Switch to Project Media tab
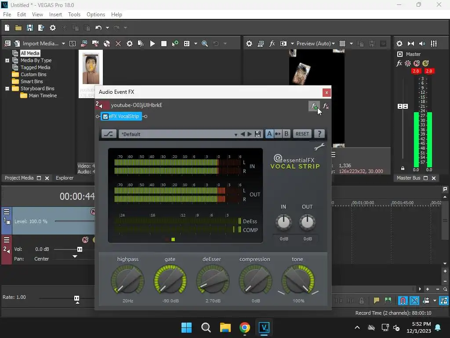 (19, 178)
